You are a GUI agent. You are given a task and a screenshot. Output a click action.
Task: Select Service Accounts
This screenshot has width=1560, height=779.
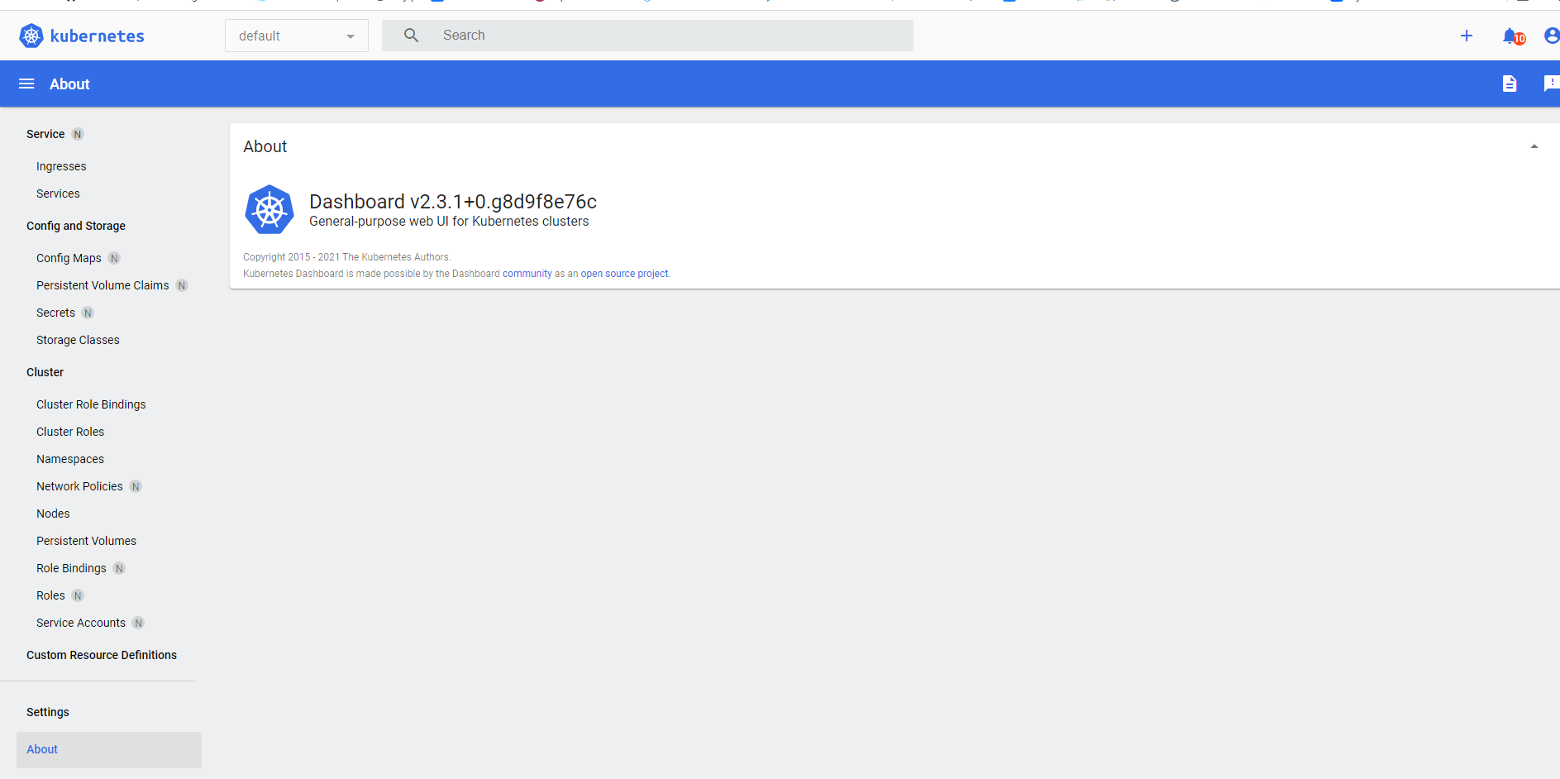(81, 623)
